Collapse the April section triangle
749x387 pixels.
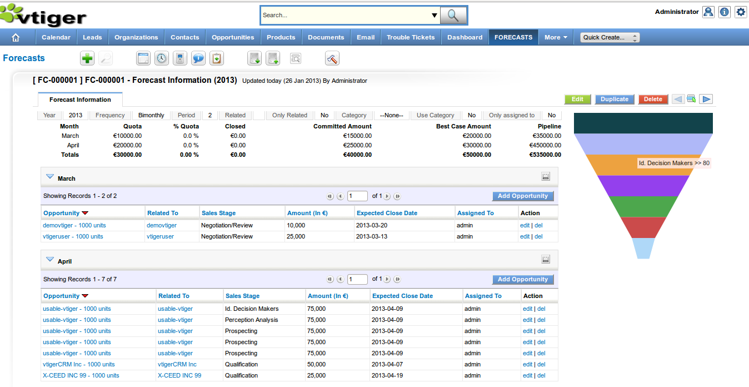pyautogui.click(x=50, y=260)
